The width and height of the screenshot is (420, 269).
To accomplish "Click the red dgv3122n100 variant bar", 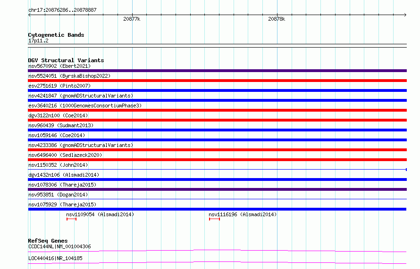I will (217, 120).
